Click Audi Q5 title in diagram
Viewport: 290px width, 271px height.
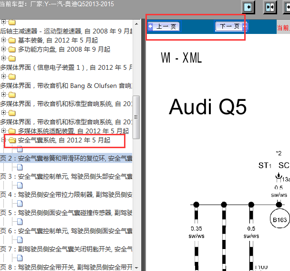207,107
